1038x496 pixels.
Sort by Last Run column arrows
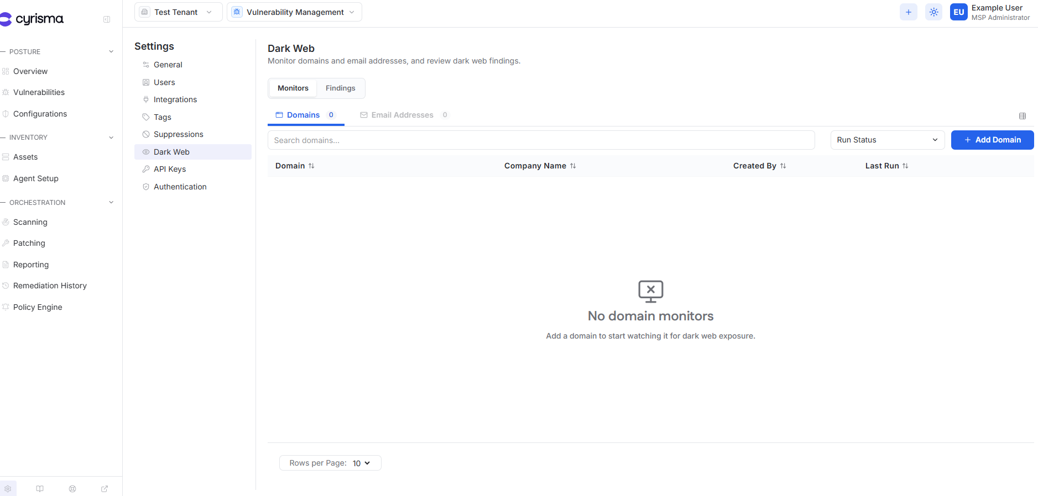[905, 166]
